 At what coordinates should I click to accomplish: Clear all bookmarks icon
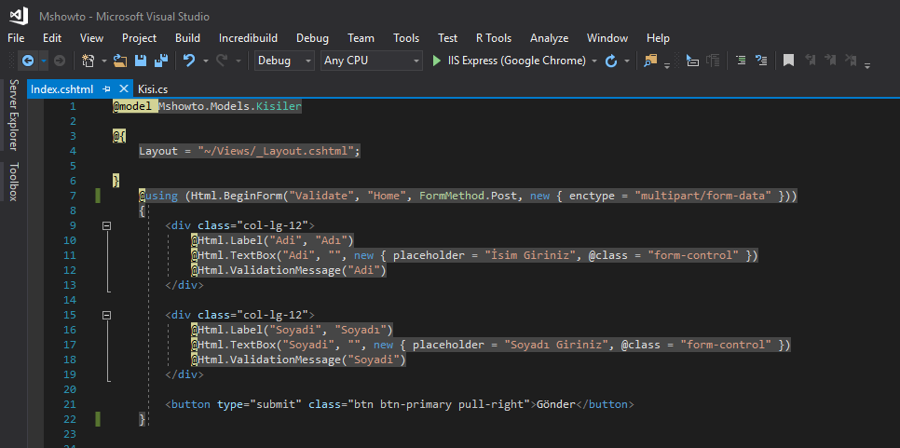pos(852,60)
